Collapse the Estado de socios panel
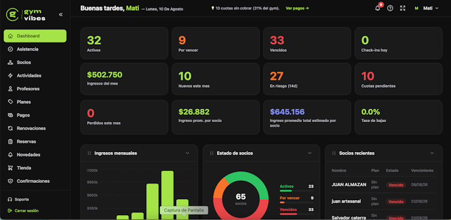 [310, 153]
